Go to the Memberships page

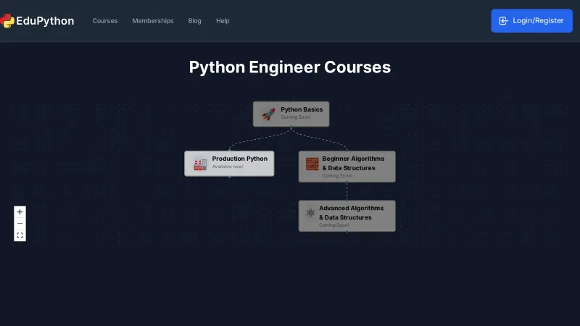[153, 21]
